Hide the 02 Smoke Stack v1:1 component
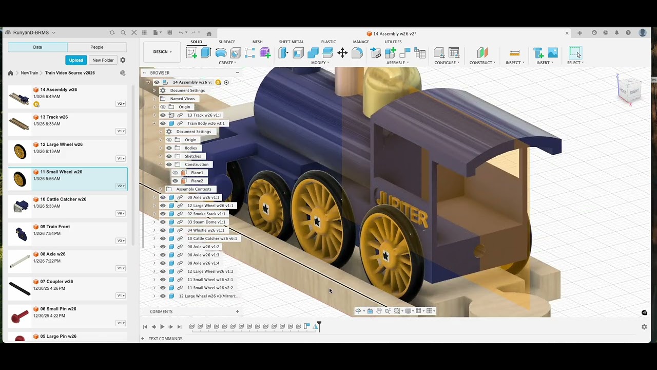Image resolution: width=657 pixels, height=370 pixels. pos(163,214)
